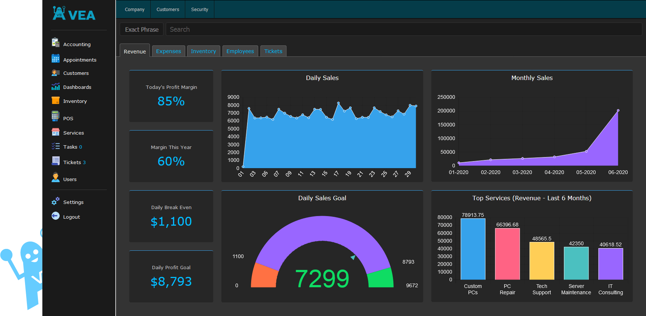
Task: Click the Customers icon in the sidebar
Action: coord(56,73)
